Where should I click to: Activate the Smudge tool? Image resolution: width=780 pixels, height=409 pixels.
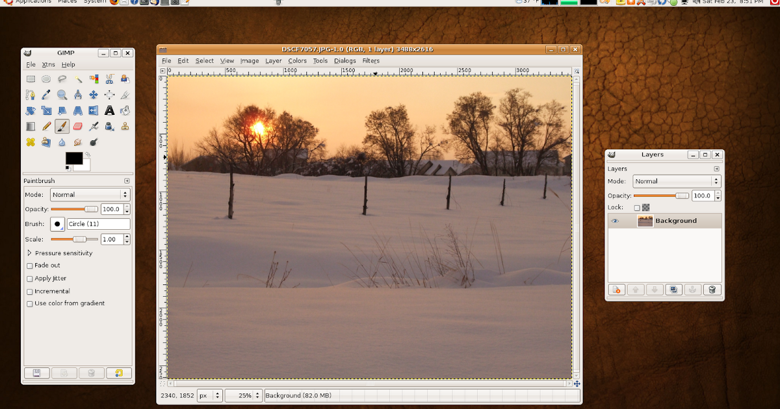point(77,142)
